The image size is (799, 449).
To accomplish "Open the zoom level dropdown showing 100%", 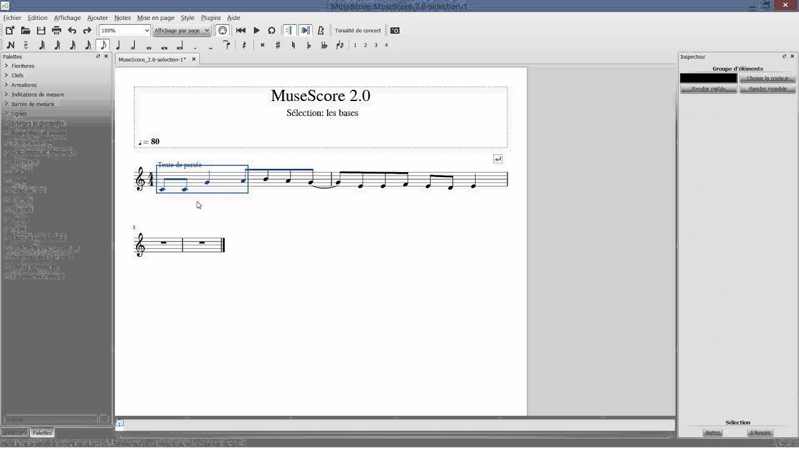I will pos(125,31).
